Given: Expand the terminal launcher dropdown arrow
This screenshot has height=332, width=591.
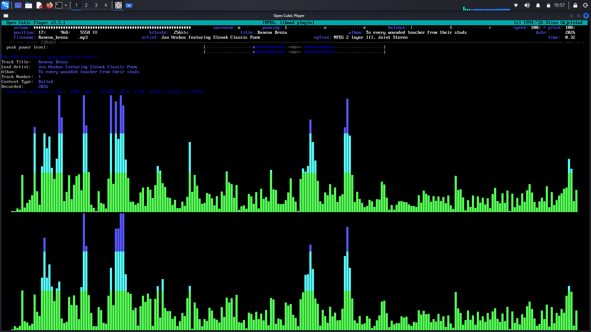Looking at the screenshot, I should point(66,5).
